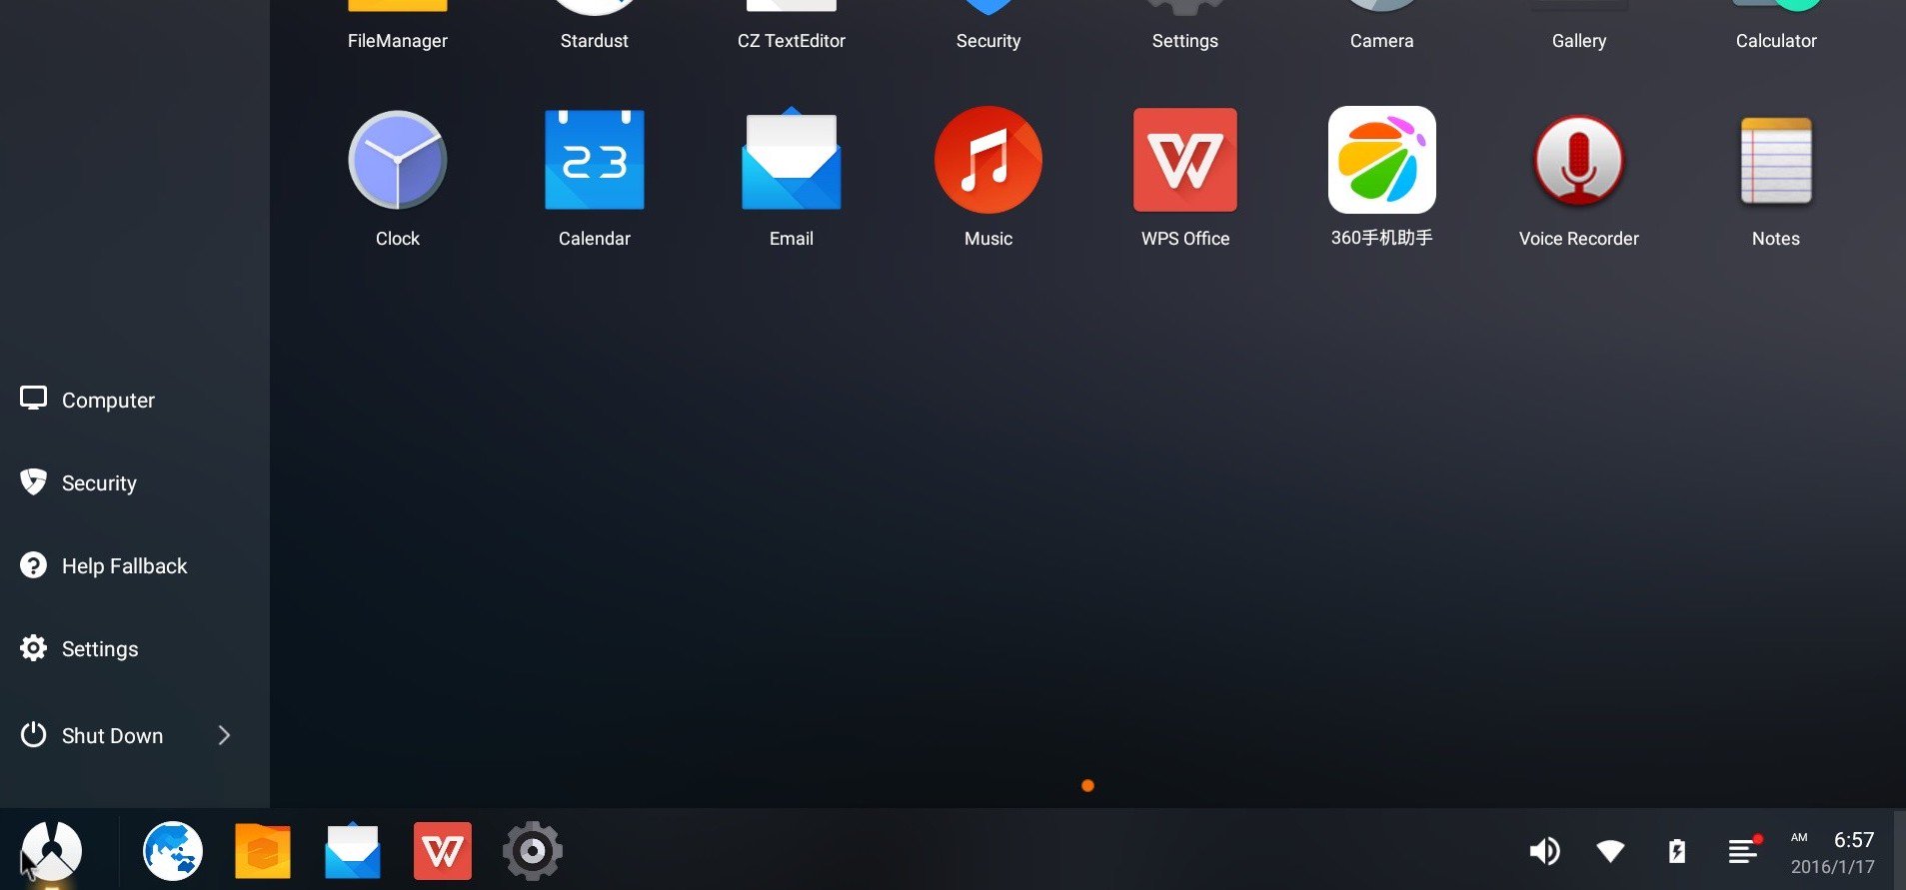Launch the 360手机助手 app
This screenshot has height=890, width=1906.
point(1381,160)
